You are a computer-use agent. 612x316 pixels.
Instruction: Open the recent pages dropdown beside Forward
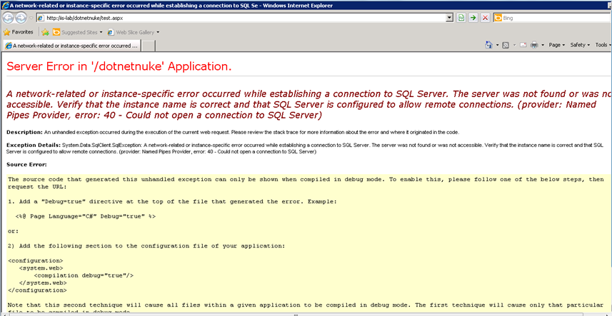[x=31, y=18]
